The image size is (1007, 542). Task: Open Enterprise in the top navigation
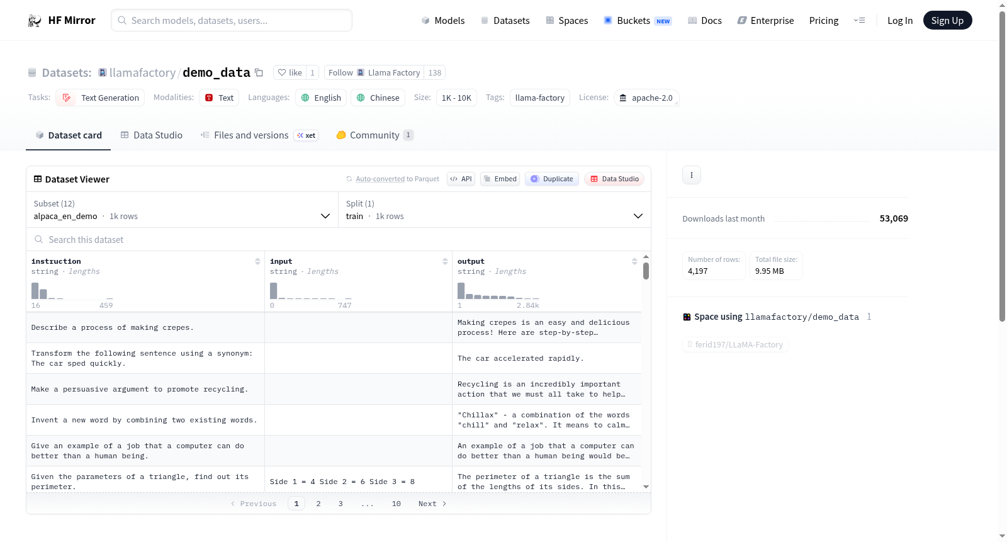coord(766,21)
